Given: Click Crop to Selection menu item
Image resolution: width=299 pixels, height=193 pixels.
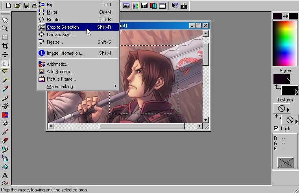Looking at the screenshot, I should point(78,27).
